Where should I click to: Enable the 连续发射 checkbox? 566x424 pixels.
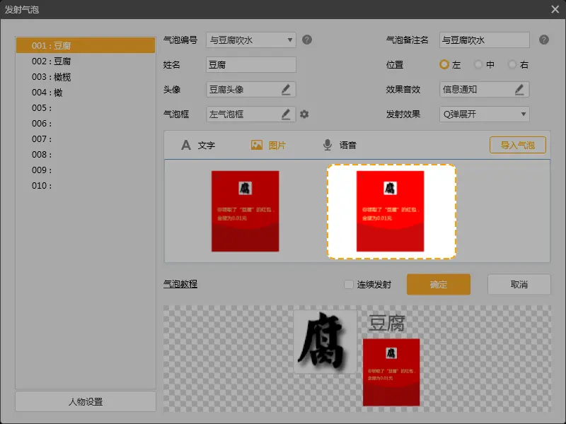tap(348, 284)
